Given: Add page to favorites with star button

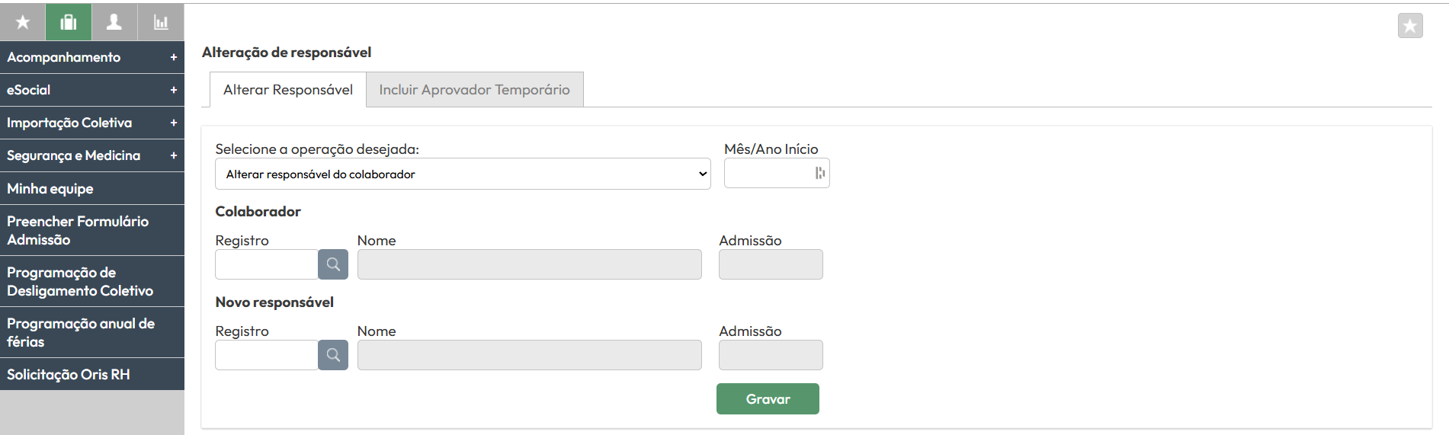Looking at the screenshot, I should pos(1410,26).
